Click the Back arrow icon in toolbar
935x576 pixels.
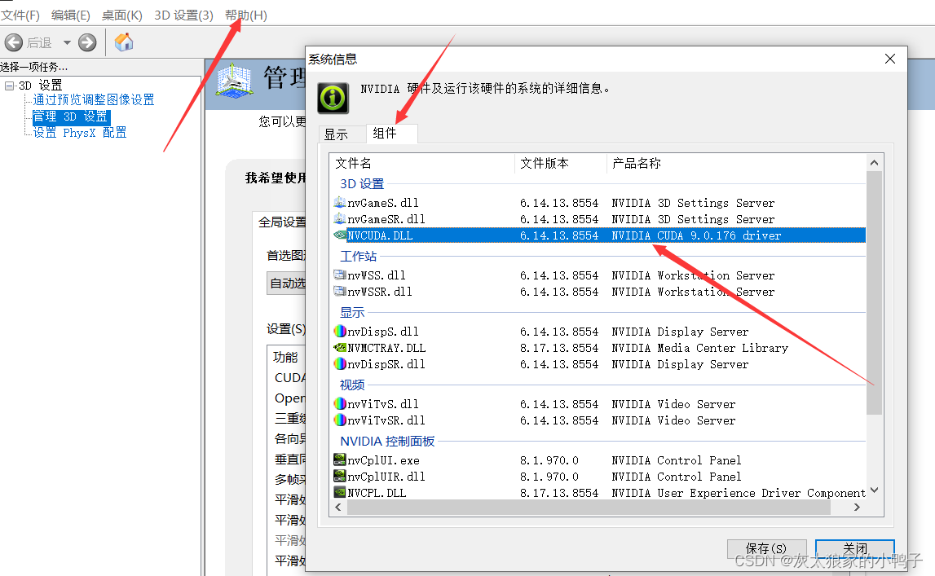[13, 43]
